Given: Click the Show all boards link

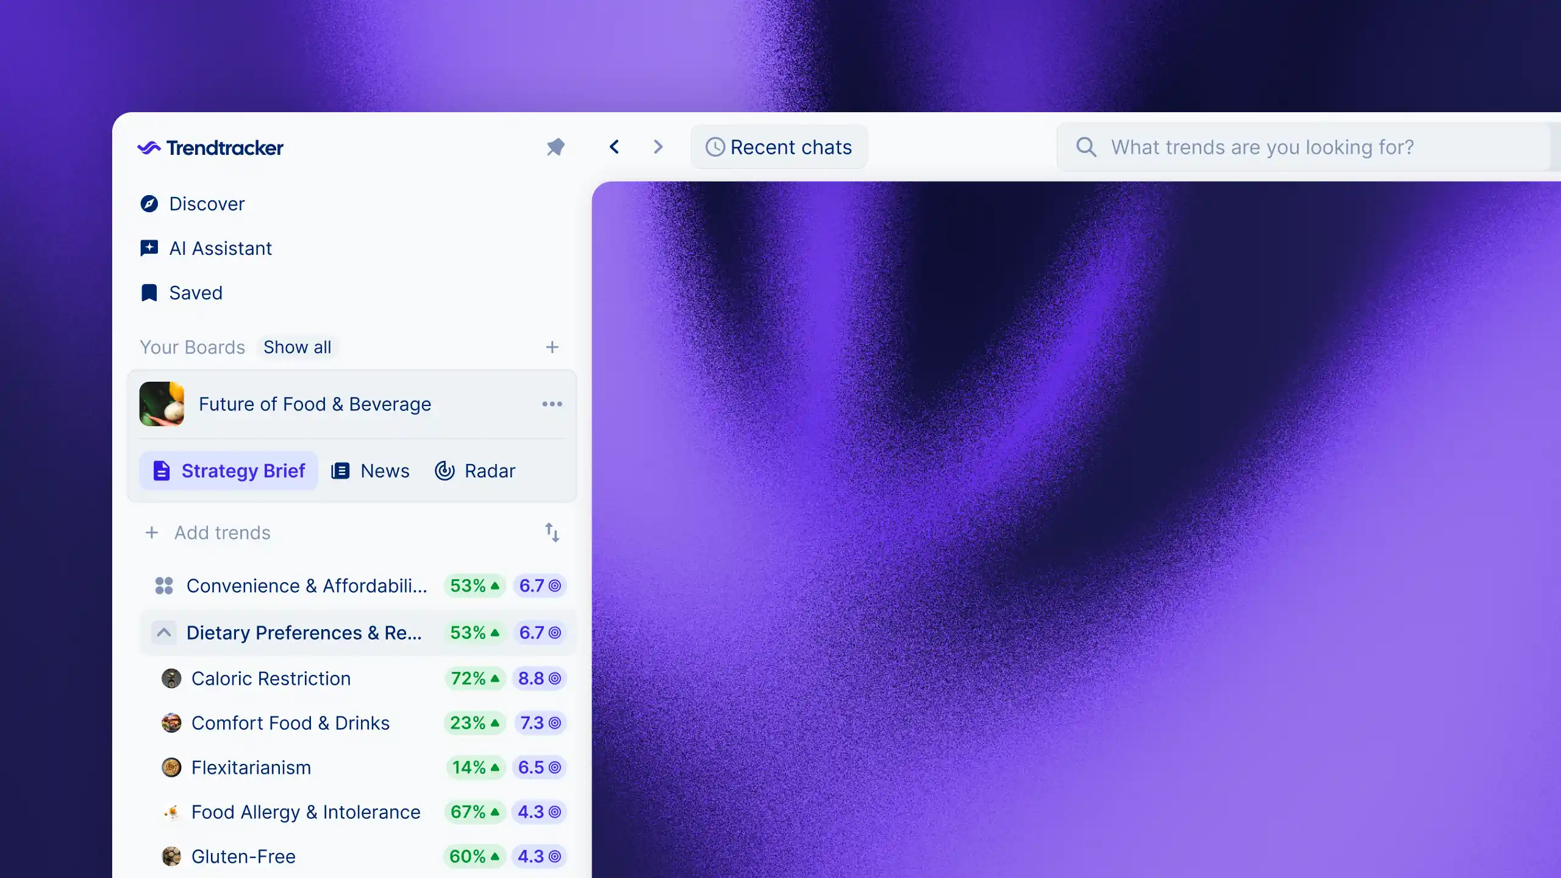Looking at the screenshot, I should [x=297, y=347].
